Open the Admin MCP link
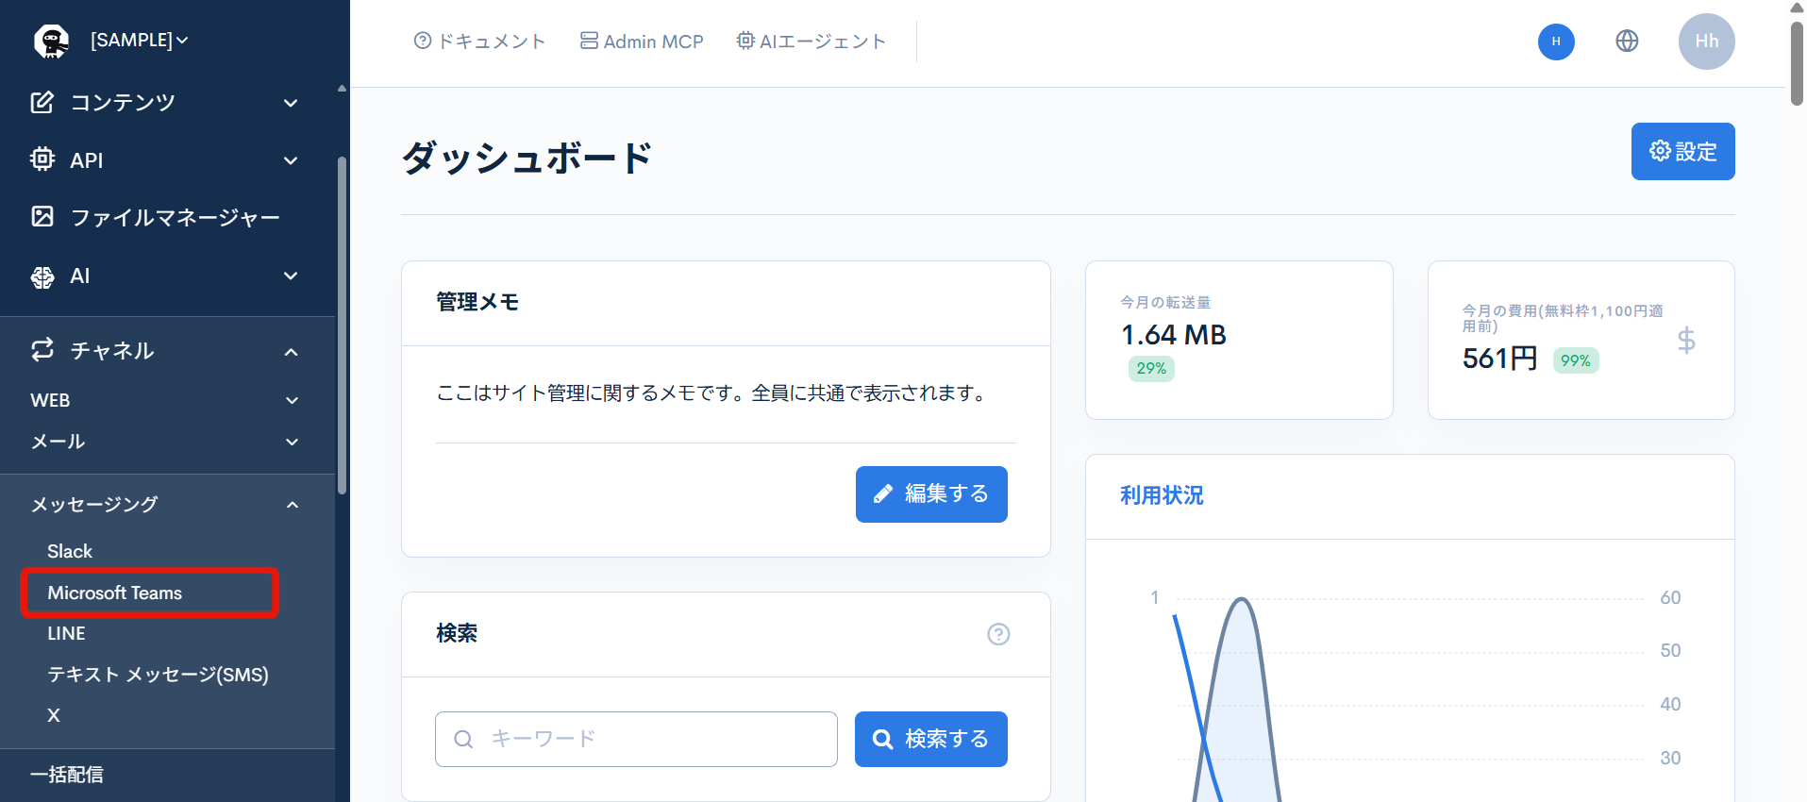This screenshot has height=802, width=1807. point(642,42)
